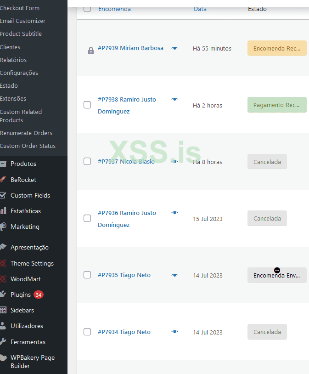
Task: Select checkbox for order #P7935
Action: 87,275
